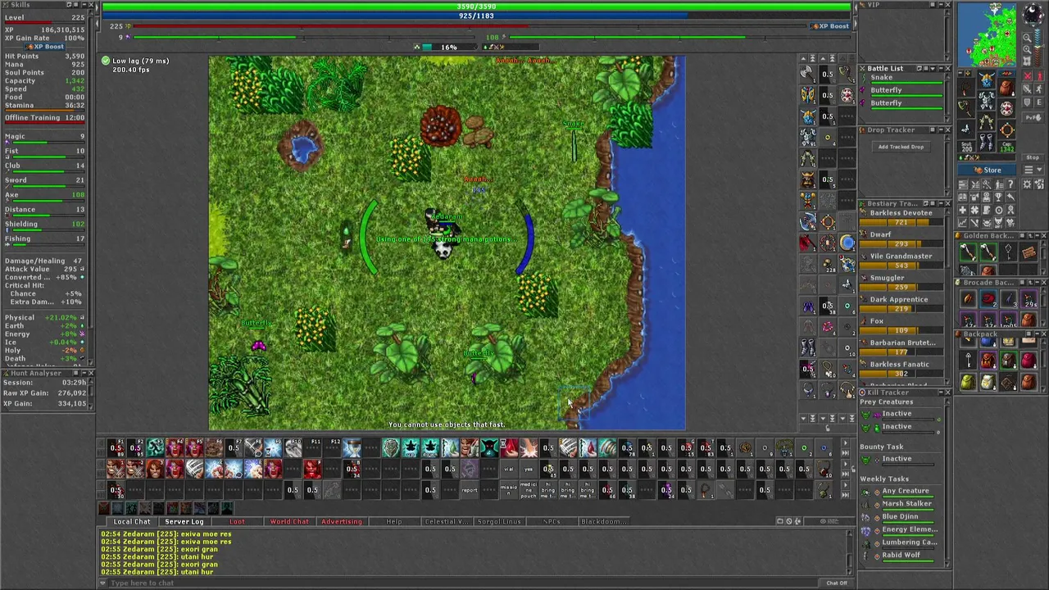This screenshot has height=590, width=1049.
Task: Click the backpack equipment slot
Action: 1006,88
